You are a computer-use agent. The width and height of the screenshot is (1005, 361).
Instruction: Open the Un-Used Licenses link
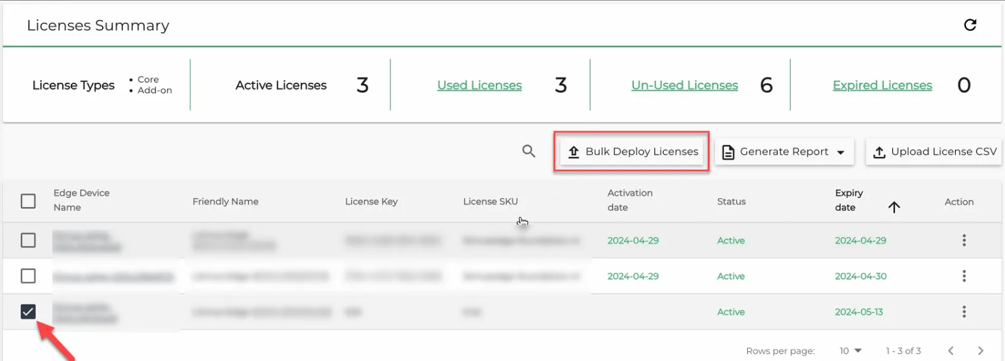685,85
